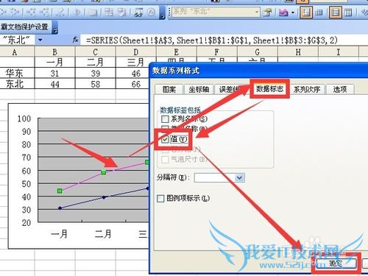The width and height of the screenshot is (368, 276).
Task: Click blue 华东 data point above 二月
Action: [104, 197]
